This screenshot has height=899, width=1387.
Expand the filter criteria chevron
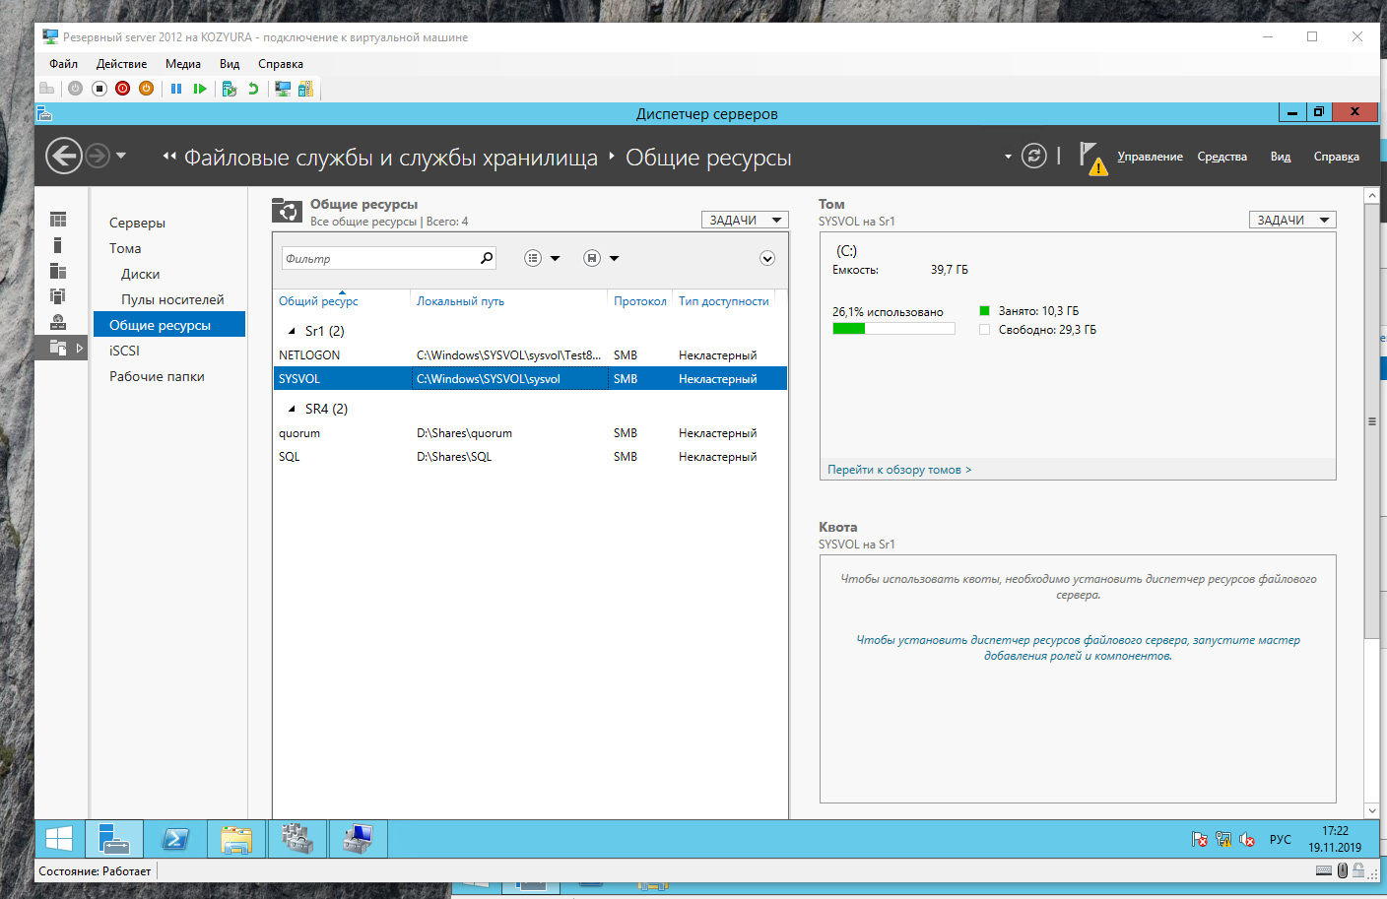767,258
